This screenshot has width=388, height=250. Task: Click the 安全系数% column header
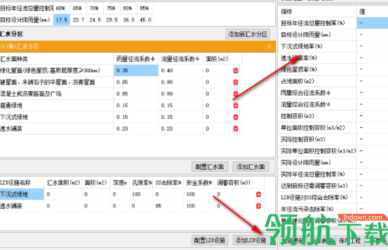tap(199, 183)
